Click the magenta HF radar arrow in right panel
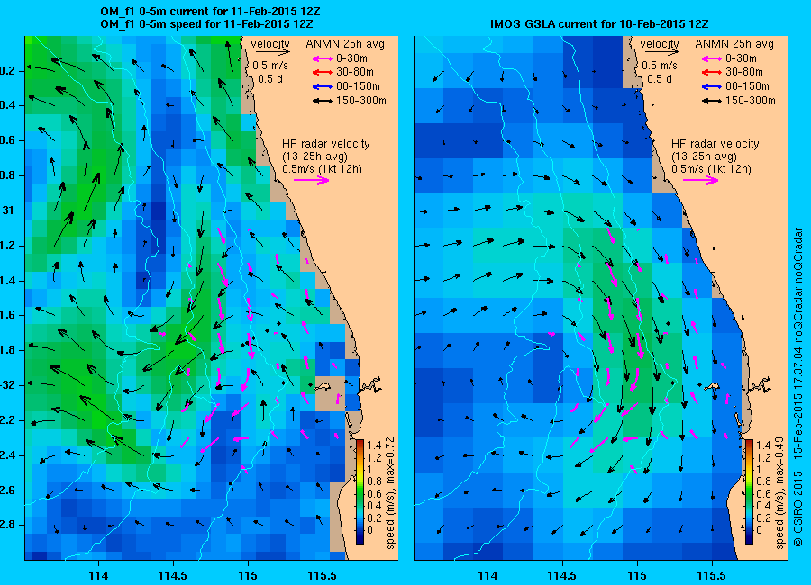The height and width of the screenshot is (585, 811). 701,180
